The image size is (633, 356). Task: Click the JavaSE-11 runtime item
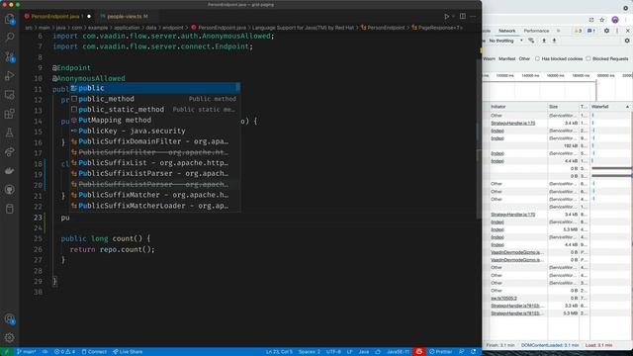pos(398,352)
